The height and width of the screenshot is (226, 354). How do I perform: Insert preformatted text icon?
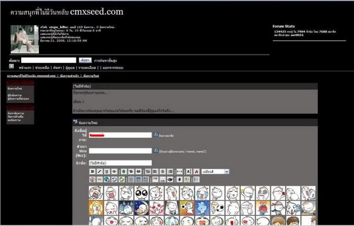coord(148,171)
